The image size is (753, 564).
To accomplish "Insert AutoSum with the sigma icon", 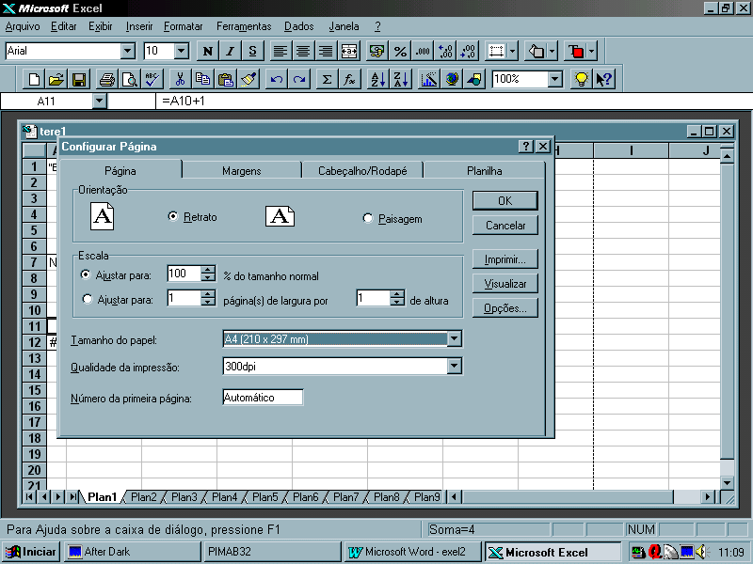I will 327,79.
